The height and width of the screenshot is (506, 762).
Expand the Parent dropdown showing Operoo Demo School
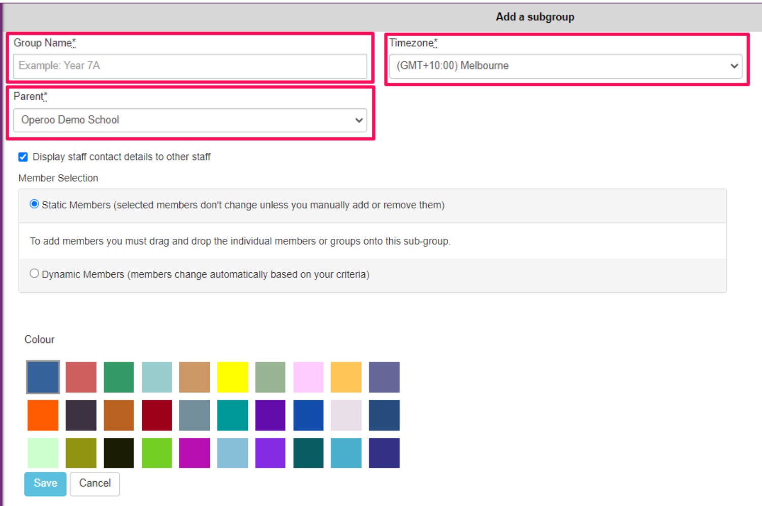[x=189, y=120]
